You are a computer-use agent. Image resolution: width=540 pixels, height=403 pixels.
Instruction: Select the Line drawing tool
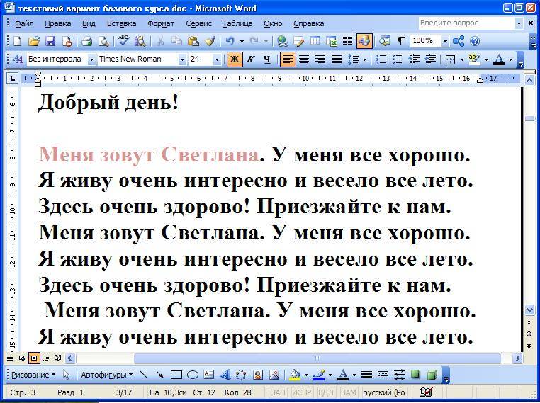(x=143, y=375)
